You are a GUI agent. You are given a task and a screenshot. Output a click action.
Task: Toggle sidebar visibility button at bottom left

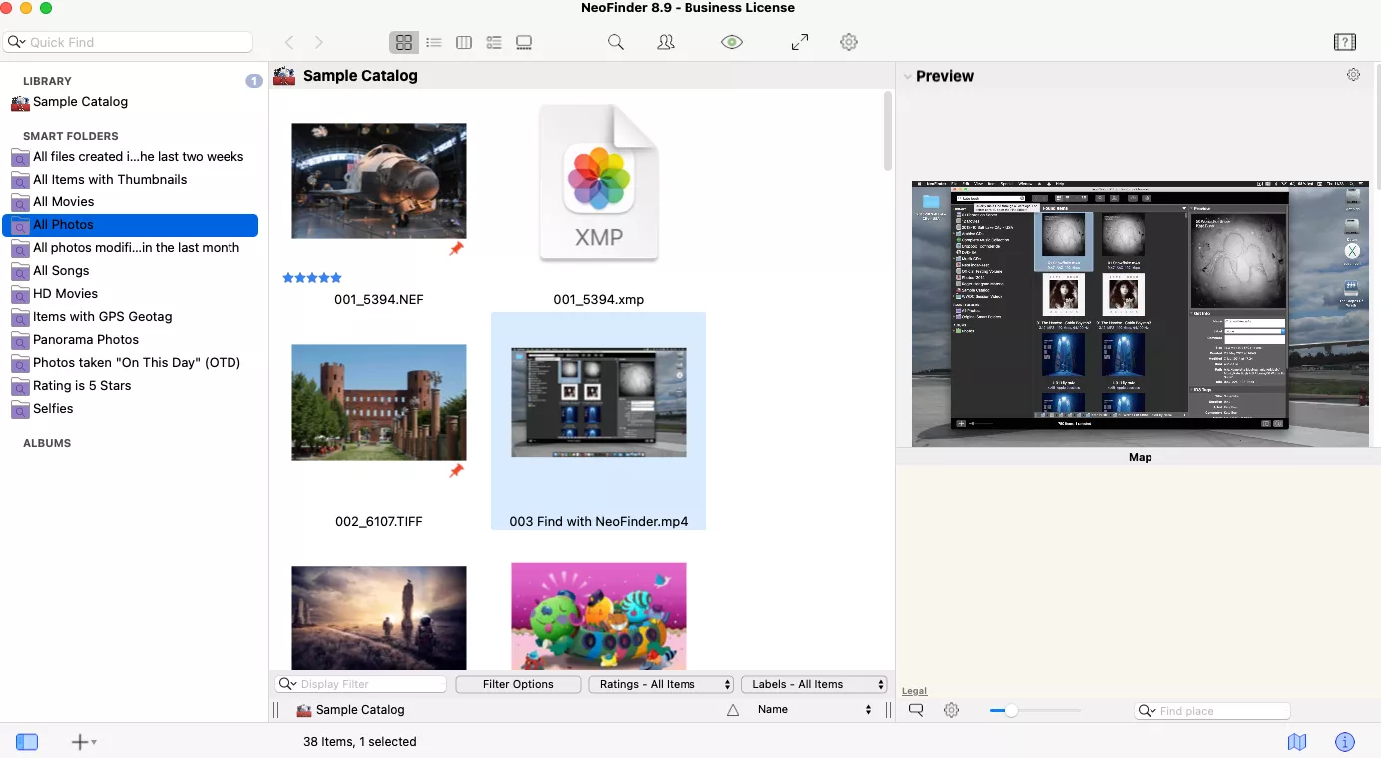click(x=27, y=742)
